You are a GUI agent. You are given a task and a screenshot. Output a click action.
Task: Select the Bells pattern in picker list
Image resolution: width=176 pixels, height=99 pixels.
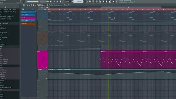(x=28, y=18)
